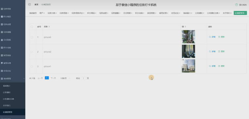Viewport: 249px width, 119px height.
Task: Close the 任务进度 tab with its x
Action: point(108,13)
